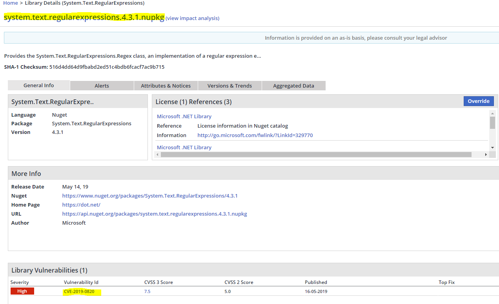This screenshot has height=304, width=499.
Task: Open the nuget.org package page link
Action: tap(150, 196)
